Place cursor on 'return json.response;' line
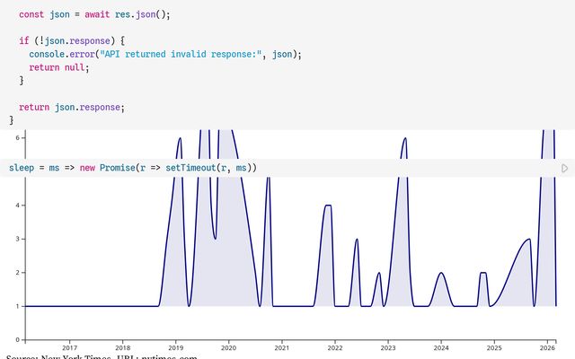The image size is (575, 359). pyautogui.click(x=72, y=107)
